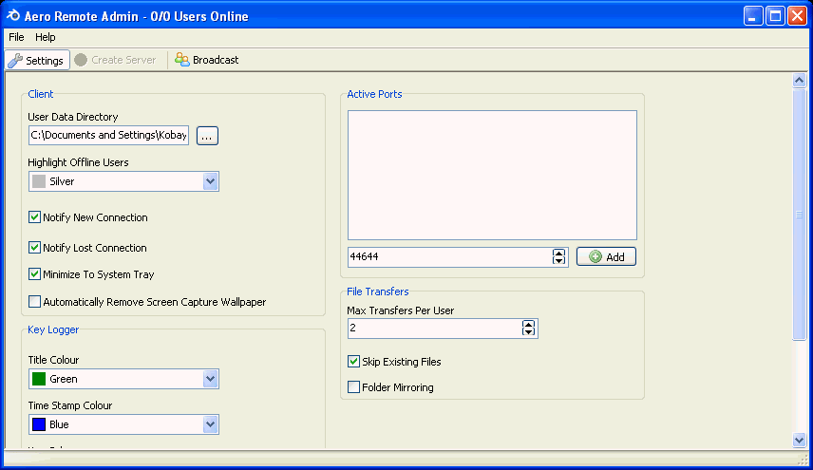Expand Highlight Offline Users dropdown
Screen dimensions: 813x470
coord(210,181)
